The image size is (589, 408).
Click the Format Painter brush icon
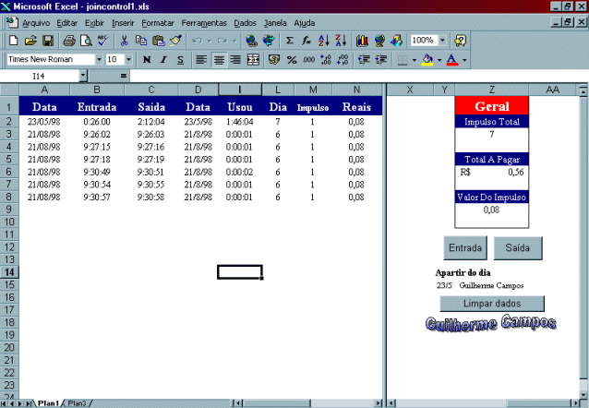point(175,41)
